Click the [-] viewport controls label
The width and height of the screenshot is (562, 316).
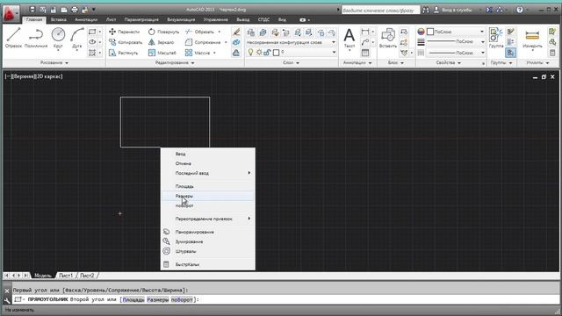8,76
